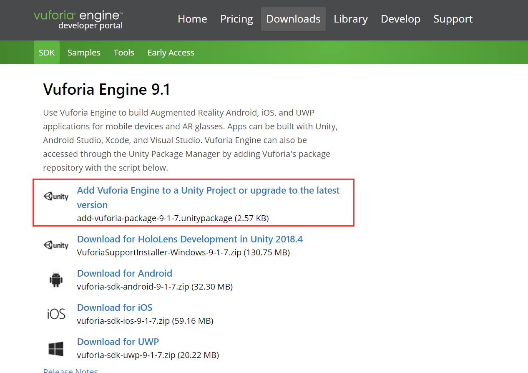Download the UWP SDK package
Viewport: 528px width, 373px height.
pos(118,341)
